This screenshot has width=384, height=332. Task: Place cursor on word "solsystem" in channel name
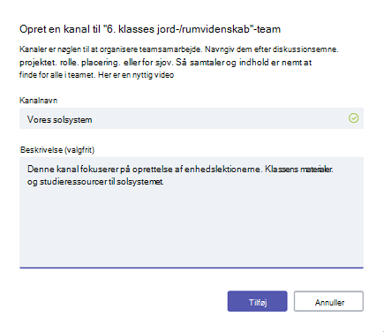(72, 119)
